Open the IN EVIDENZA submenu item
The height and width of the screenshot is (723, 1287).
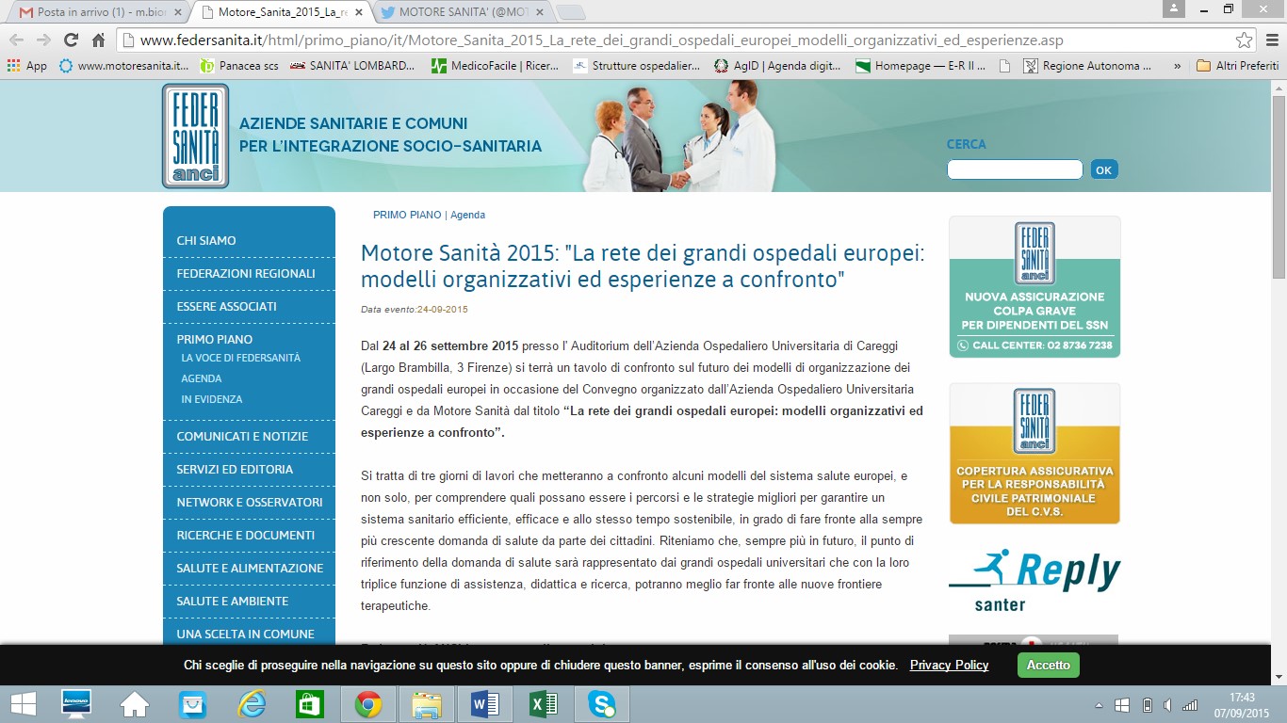[212, 399]
